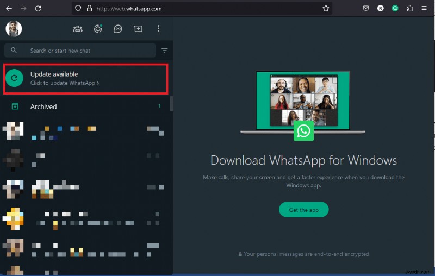Screen dimensions: 435x276
Task: Open the Grammarly extension icon
Action: 395,8
